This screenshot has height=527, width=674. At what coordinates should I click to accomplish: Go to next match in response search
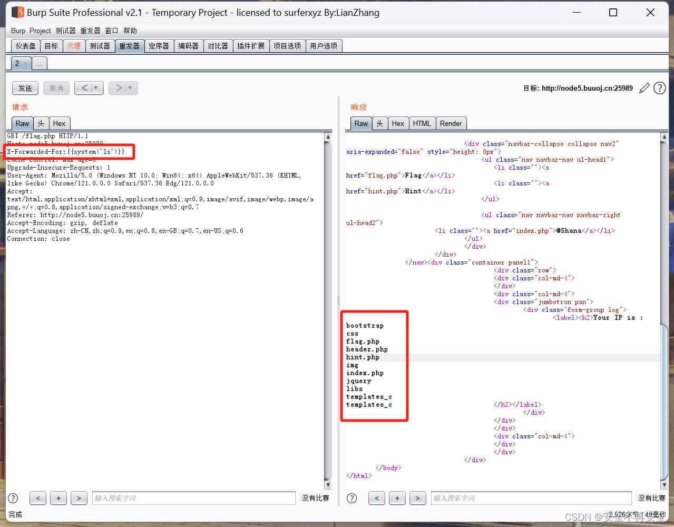(418, 498)
